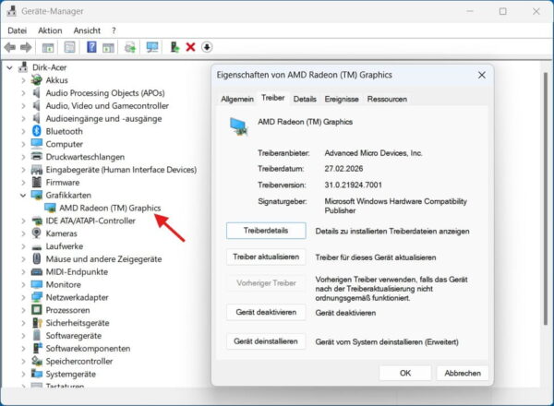Expand the Monitore category chevron
This screenshot has height=406, width=554.
(x=23, y=284)
